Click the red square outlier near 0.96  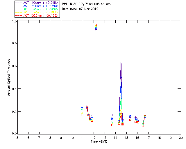coord(96,25)
